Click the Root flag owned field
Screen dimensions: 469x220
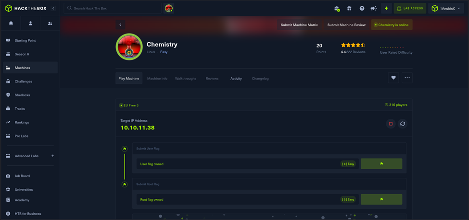click(x=247, y=199)
